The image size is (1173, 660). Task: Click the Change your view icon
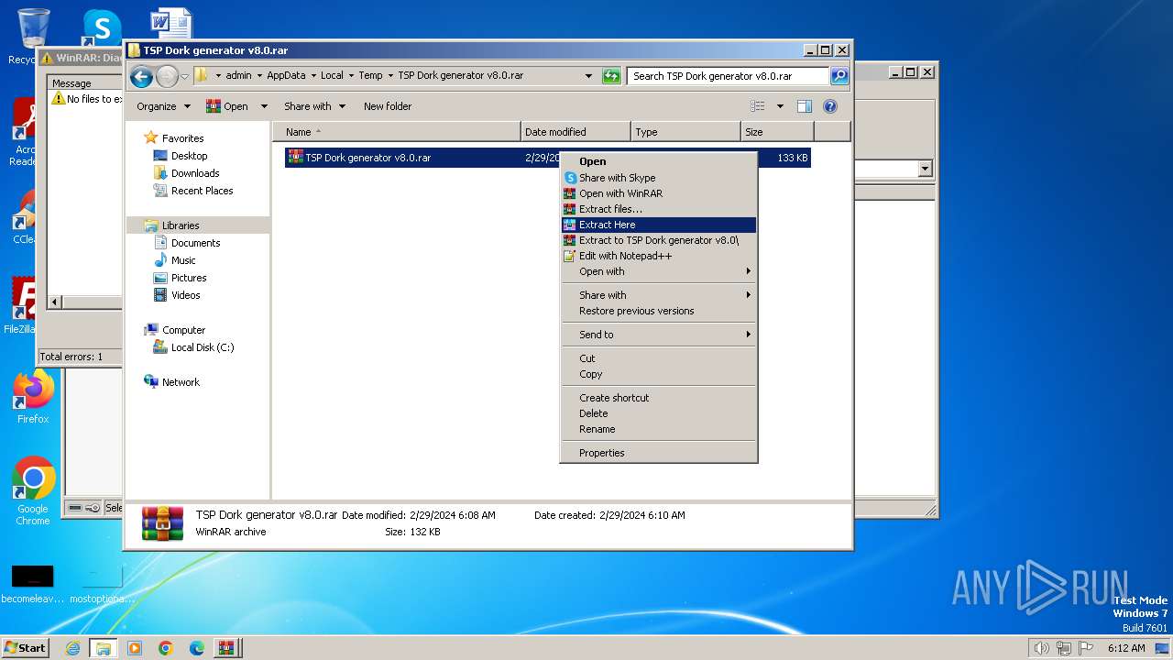pyautogui.click(x=758, y=106)
